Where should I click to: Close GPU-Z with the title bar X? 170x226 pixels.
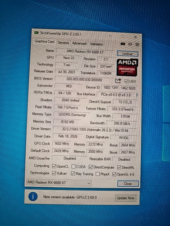tap(135, 37)
